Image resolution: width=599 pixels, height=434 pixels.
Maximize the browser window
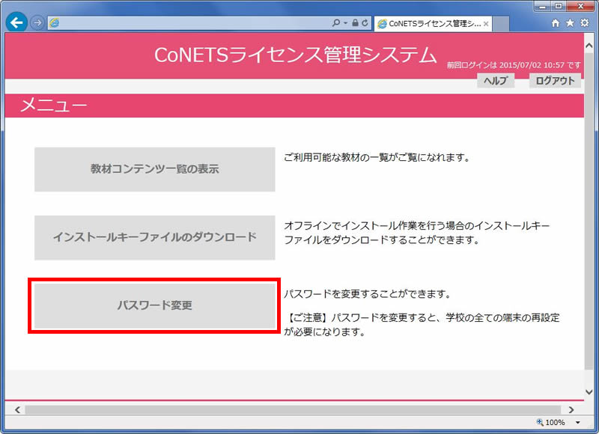[559, 7]
